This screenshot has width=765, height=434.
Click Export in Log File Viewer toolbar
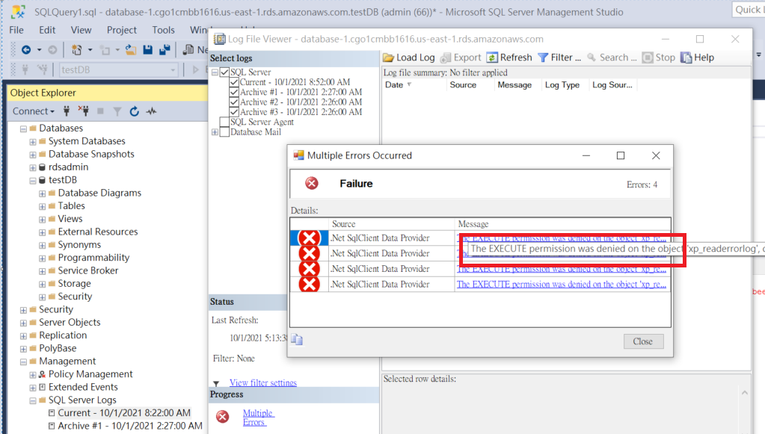(461, 58)
